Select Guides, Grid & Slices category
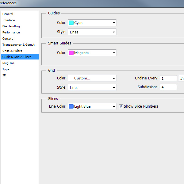 pyautogui.click(x=17, y=57)
